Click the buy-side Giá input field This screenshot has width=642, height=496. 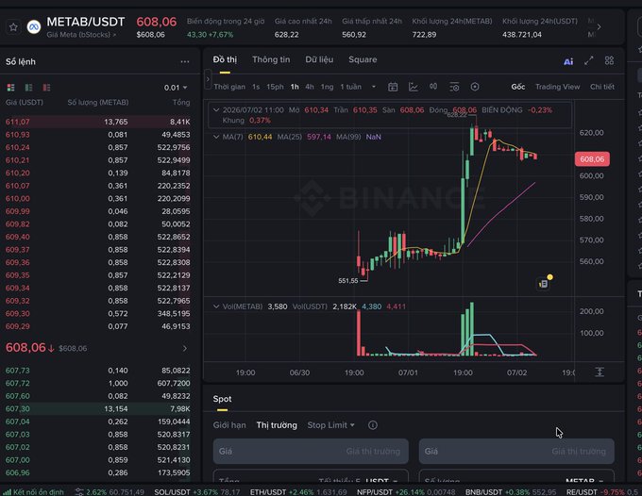pyautogui.click(x=311, y=451)
